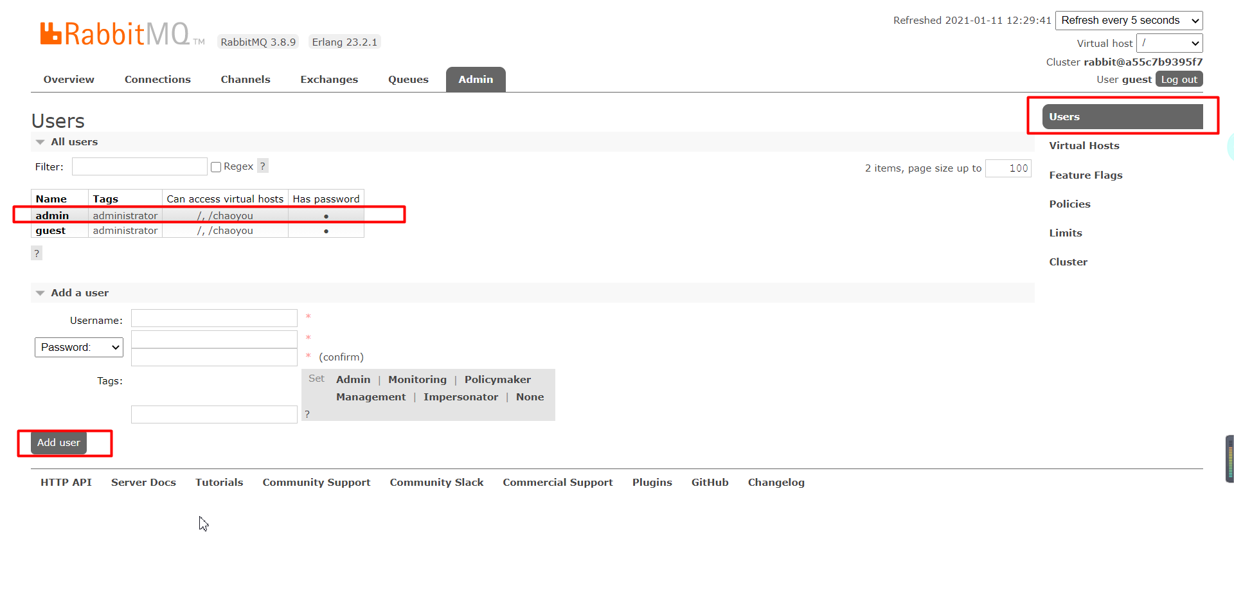Open the Virtual host dropdown
Image resolution: width=1234 pixels, height=597 pixels.
point(1169,43)
